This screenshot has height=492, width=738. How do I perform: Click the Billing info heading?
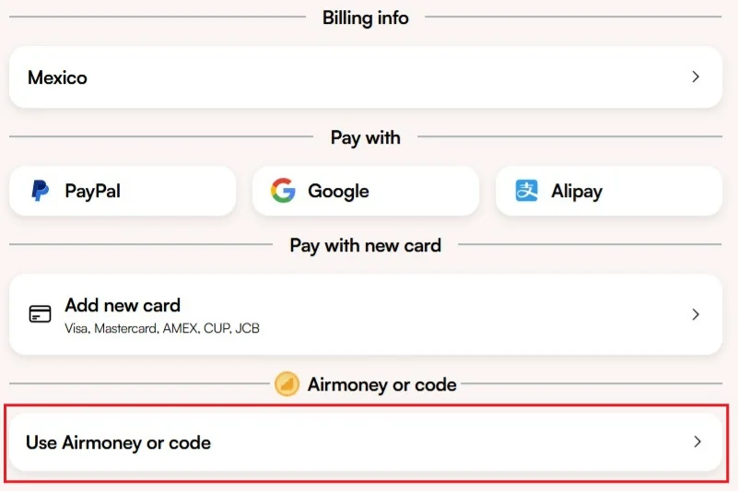pyautogui.click(x=366, y=18)
